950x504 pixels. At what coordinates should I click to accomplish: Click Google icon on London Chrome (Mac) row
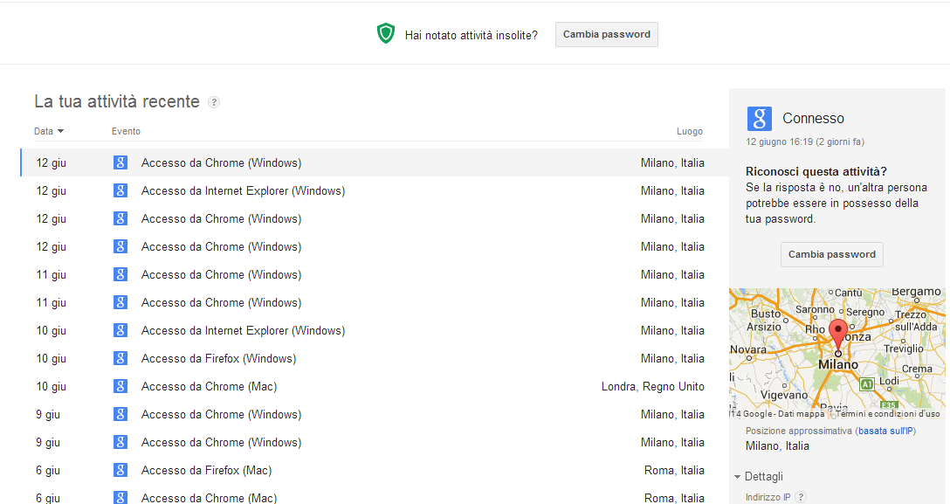tap(120, 386)
